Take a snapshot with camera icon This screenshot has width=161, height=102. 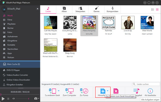[x=36, y=99]
